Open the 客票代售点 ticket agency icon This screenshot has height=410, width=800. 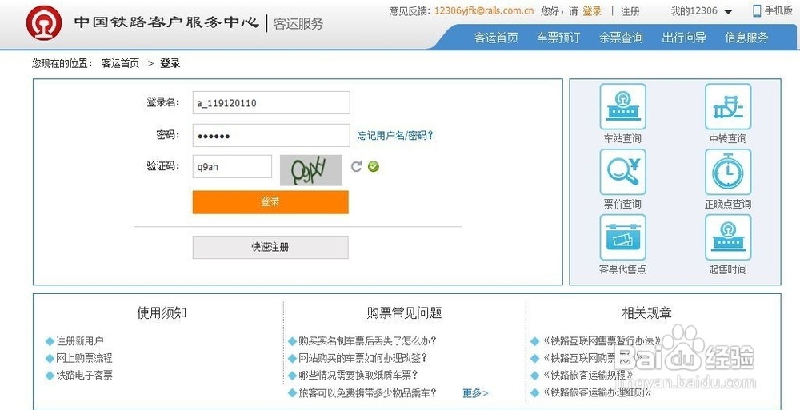coord(622,237)
